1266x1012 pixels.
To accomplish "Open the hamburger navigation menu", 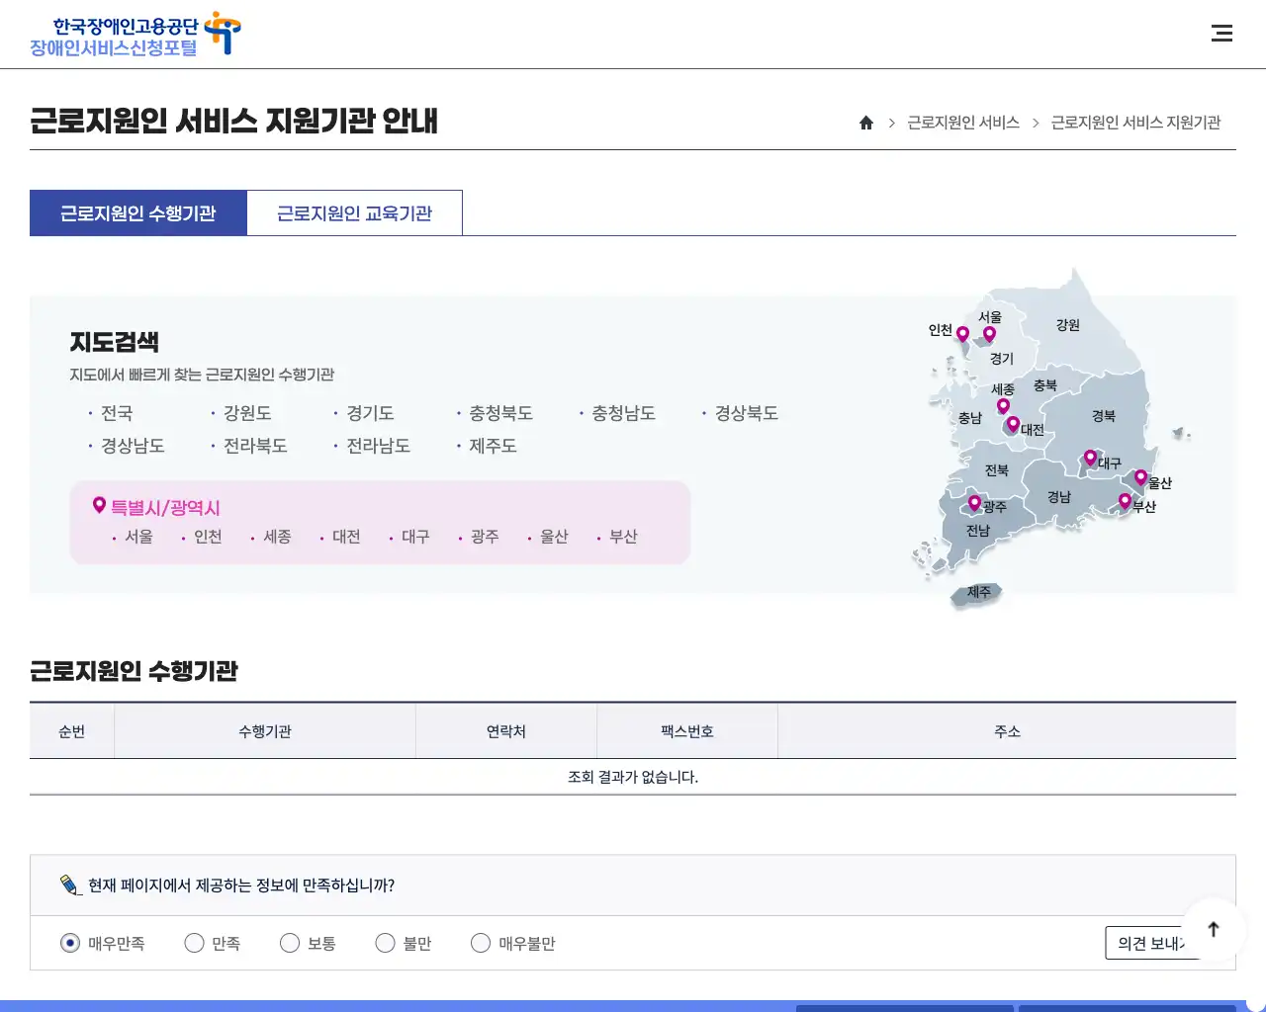I will [x=1222, y=33].
